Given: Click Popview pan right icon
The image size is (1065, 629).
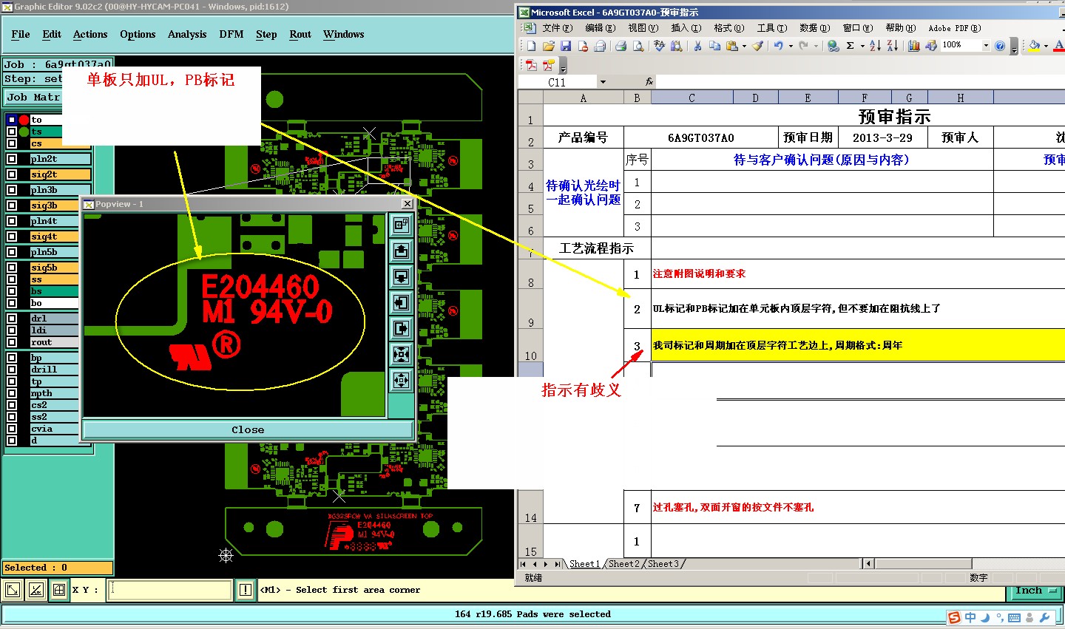Looking at the screenshot, I should tap(401, 328).
